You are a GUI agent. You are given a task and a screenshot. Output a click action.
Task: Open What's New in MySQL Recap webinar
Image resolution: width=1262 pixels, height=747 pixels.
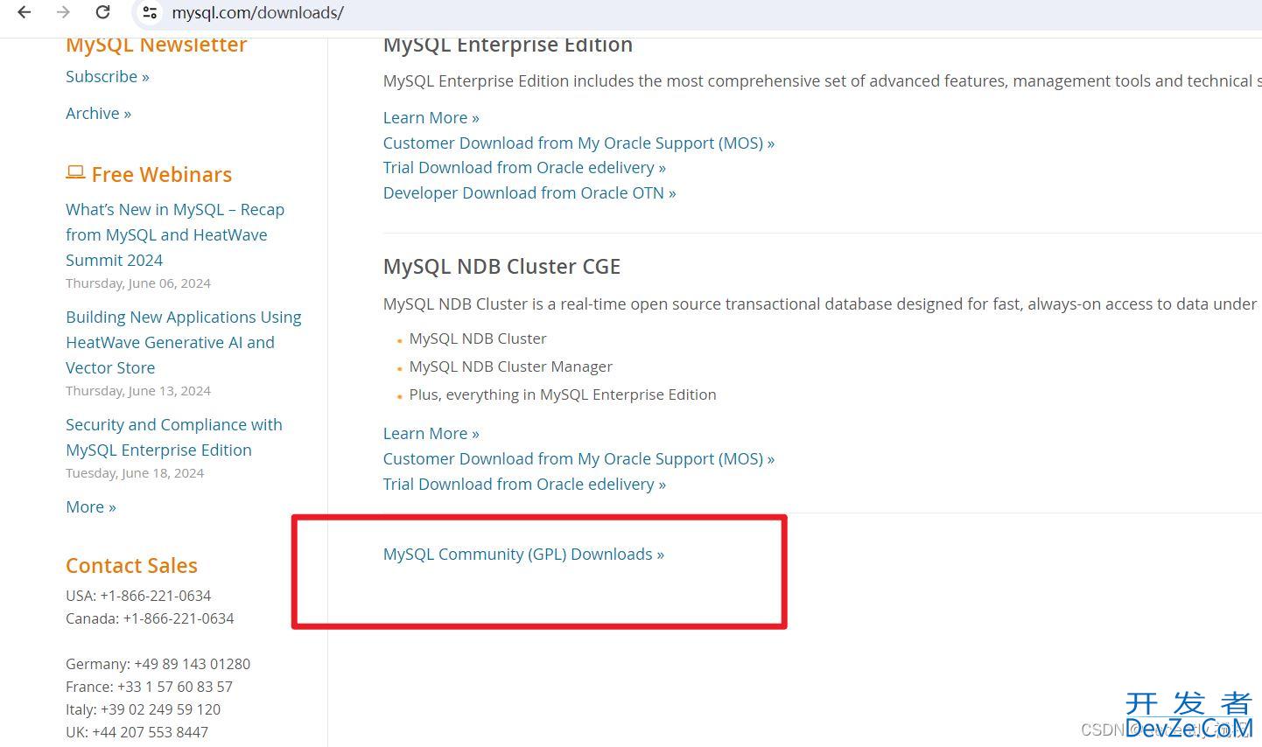pyautogui.click(x=175, y=234)
